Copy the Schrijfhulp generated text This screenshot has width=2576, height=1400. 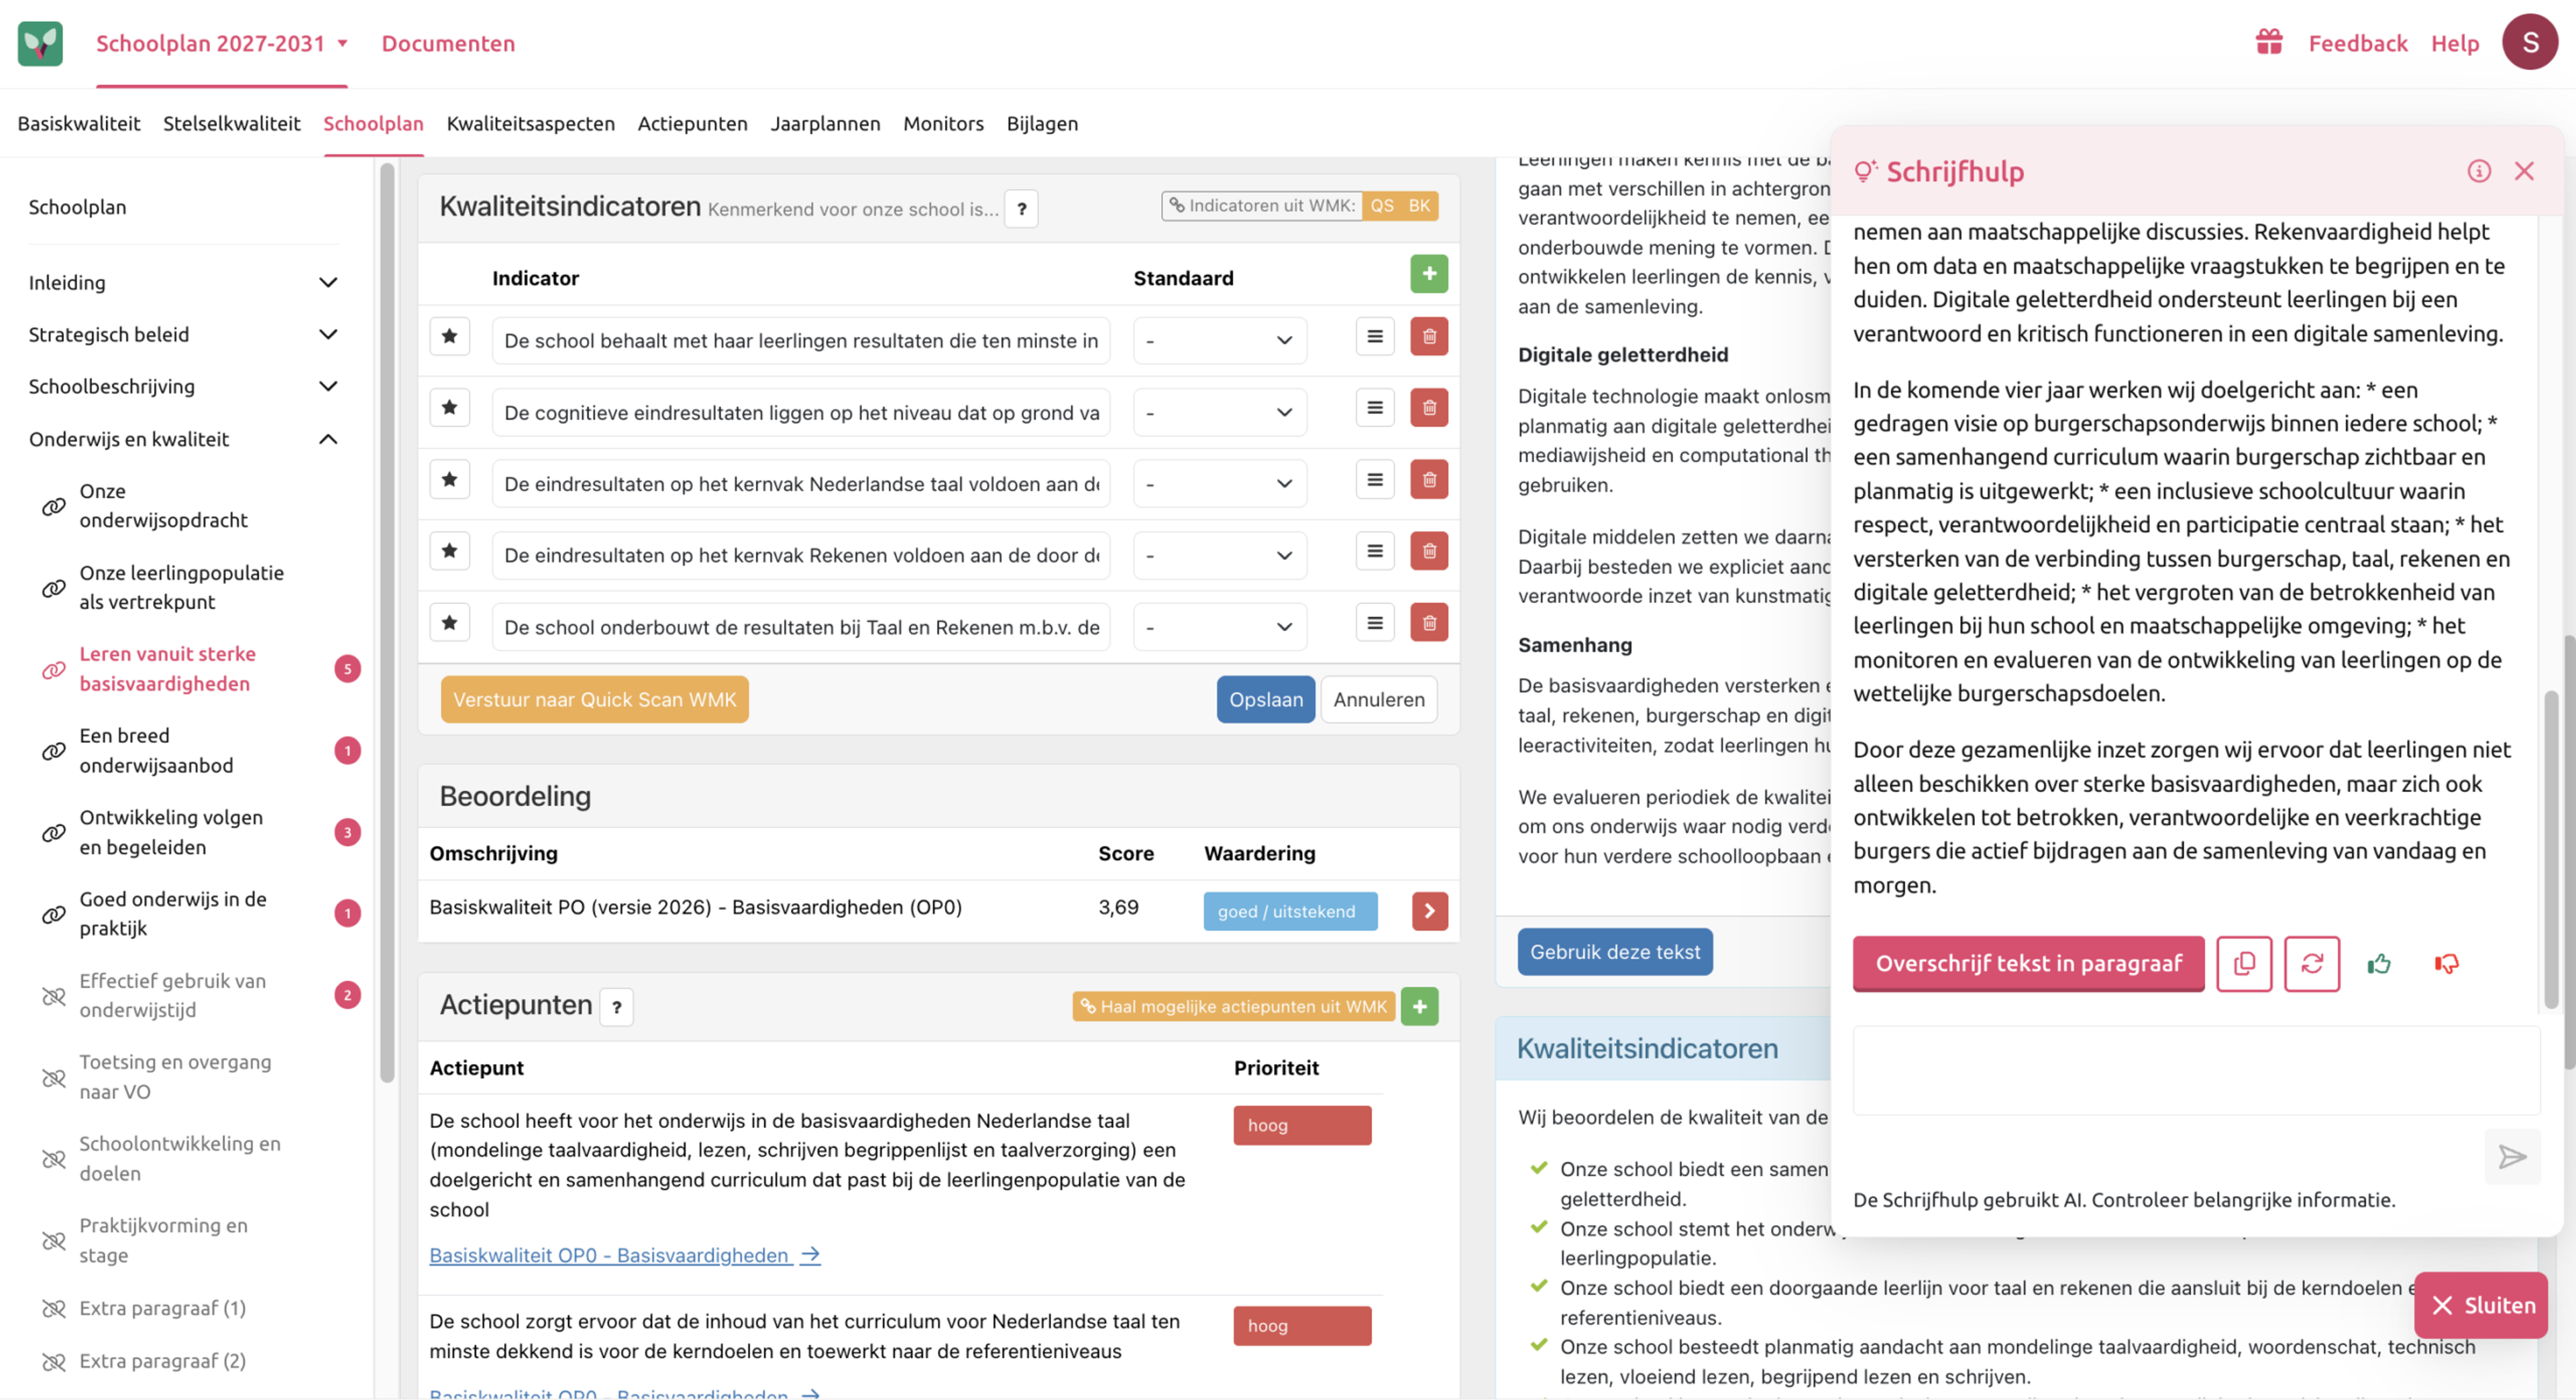coord(2244,964)
